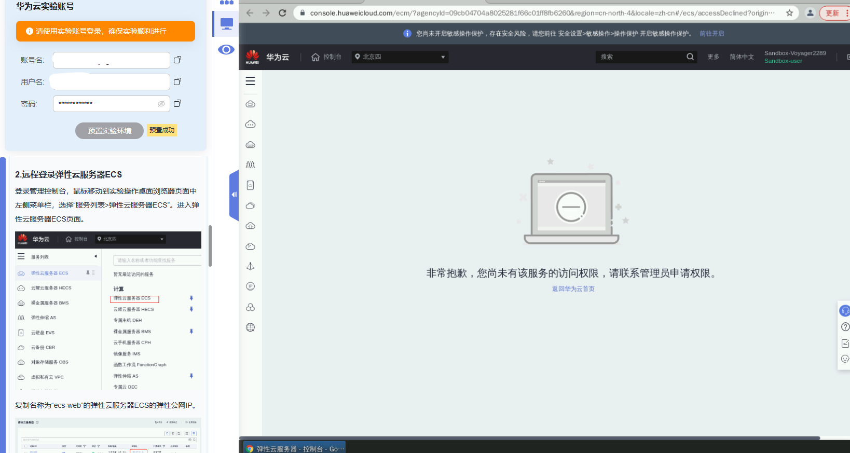
Task: Click the orange 请使用实验账号登录 banner
Action: pyautogui.click(x=105, y=31)
